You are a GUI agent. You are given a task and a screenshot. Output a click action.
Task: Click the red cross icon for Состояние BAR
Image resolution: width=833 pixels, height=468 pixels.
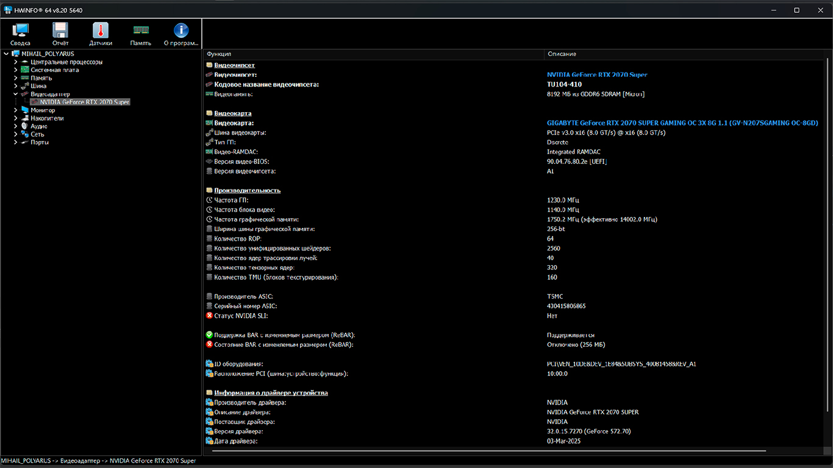pyautogui.click(x=209, y=344)
